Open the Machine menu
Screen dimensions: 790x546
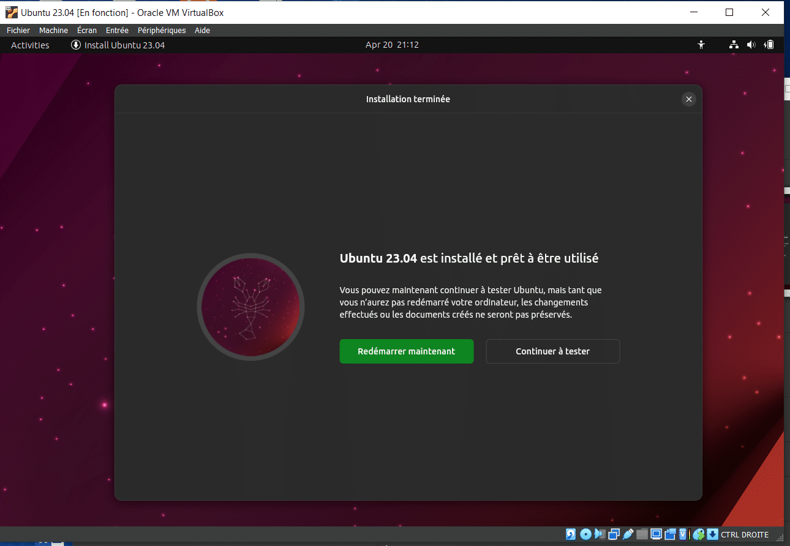click(53, 30)
